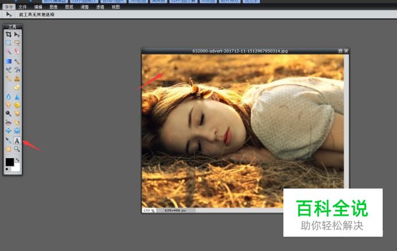This screenshot has height=251, width=397.
Task: Select the Lasso tool
Action: (17, 42)
